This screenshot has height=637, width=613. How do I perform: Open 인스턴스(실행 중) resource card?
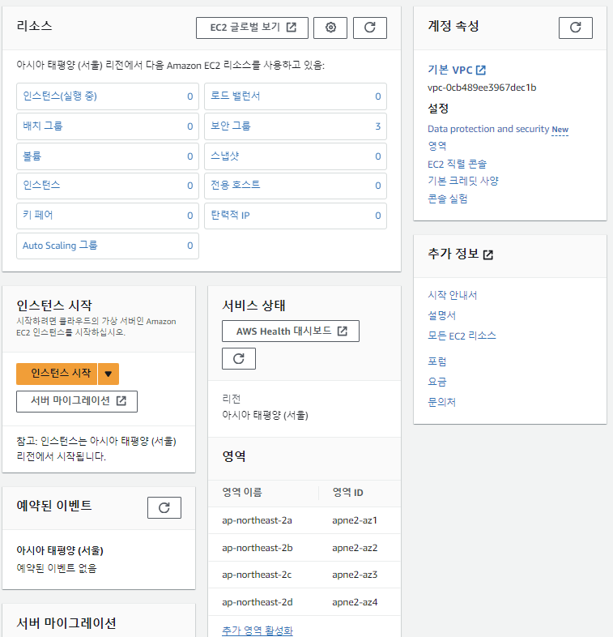(x=108, y=96)
